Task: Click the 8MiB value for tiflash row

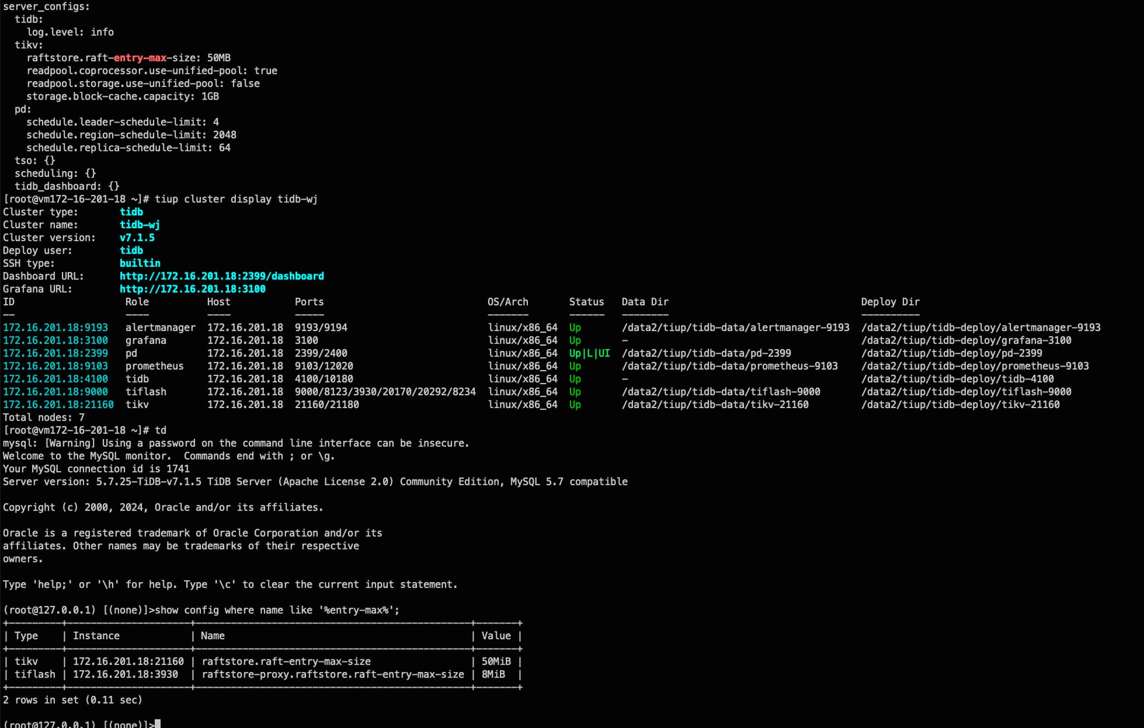Action: (493, 674)
